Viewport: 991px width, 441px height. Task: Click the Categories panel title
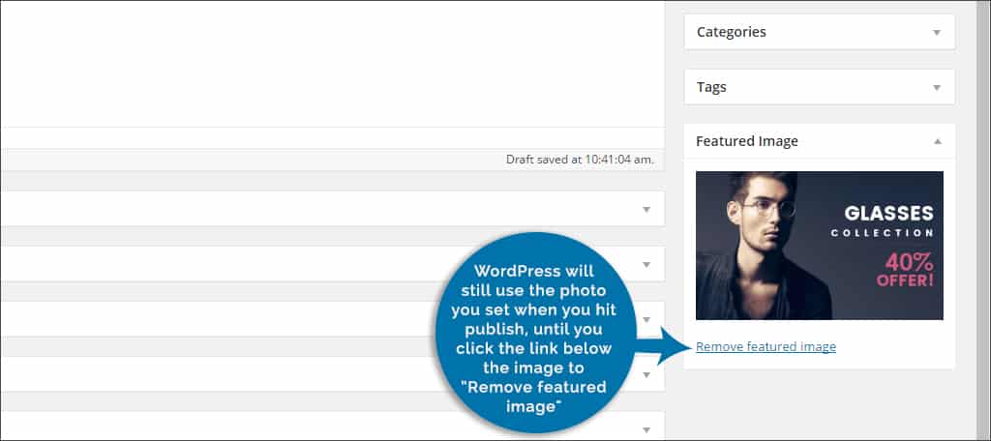point(731,32)
